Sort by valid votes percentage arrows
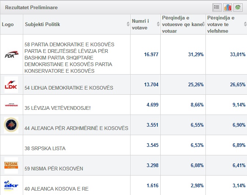Screen dimensions: 247x195 245,24
